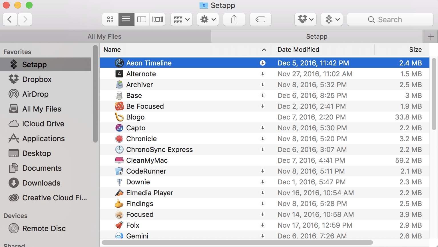Image resolution: width=438 pixels, height=247 pixels.
Task: Click in the Search field
Action: (390, 19)
